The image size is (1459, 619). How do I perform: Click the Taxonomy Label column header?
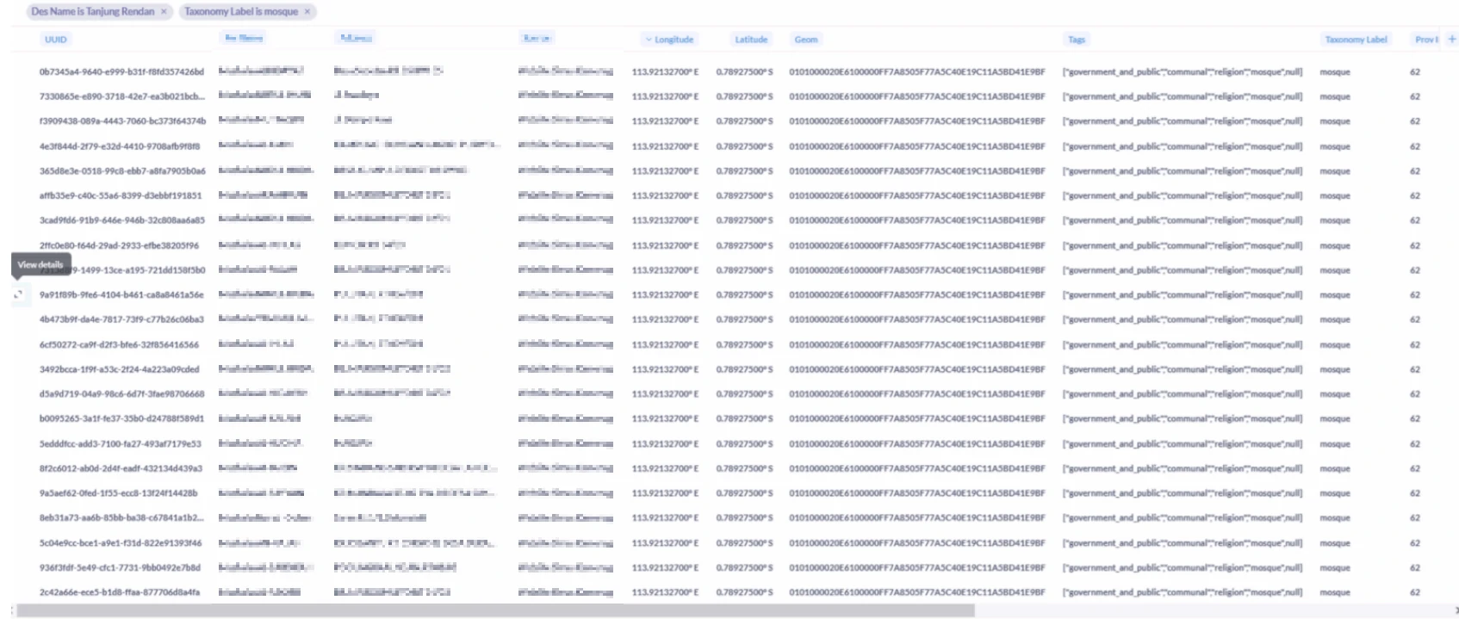(1355, 40)
